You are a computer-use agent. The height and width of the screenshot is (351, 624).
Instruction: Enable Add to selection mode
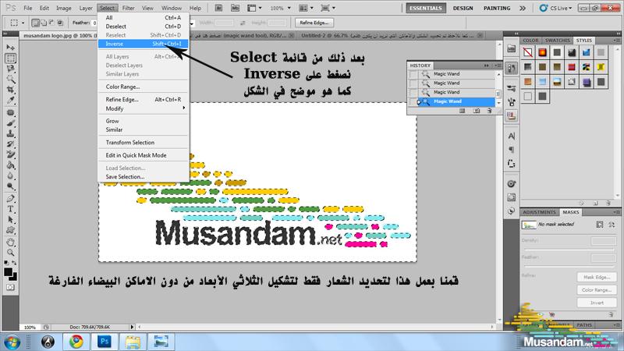click(x=44, y=23)
